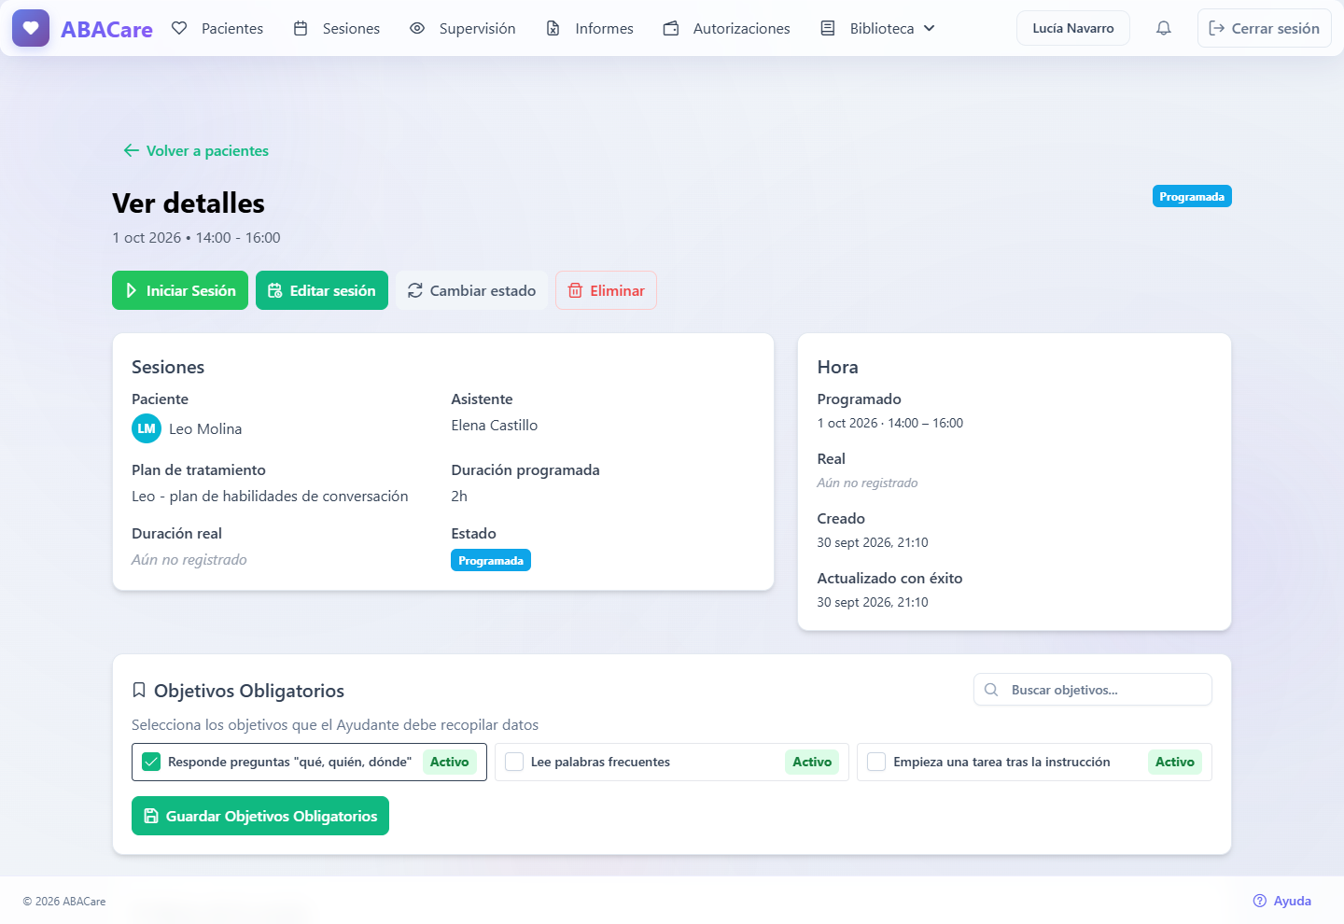Click Iniciar Sesión button
The width and height of the screenshot is (1344, 924).
180,290
